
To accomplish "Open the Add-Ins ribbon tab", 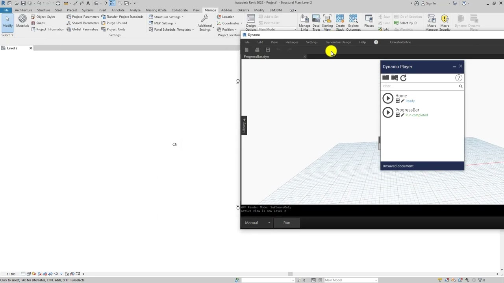I will (226, 10).
